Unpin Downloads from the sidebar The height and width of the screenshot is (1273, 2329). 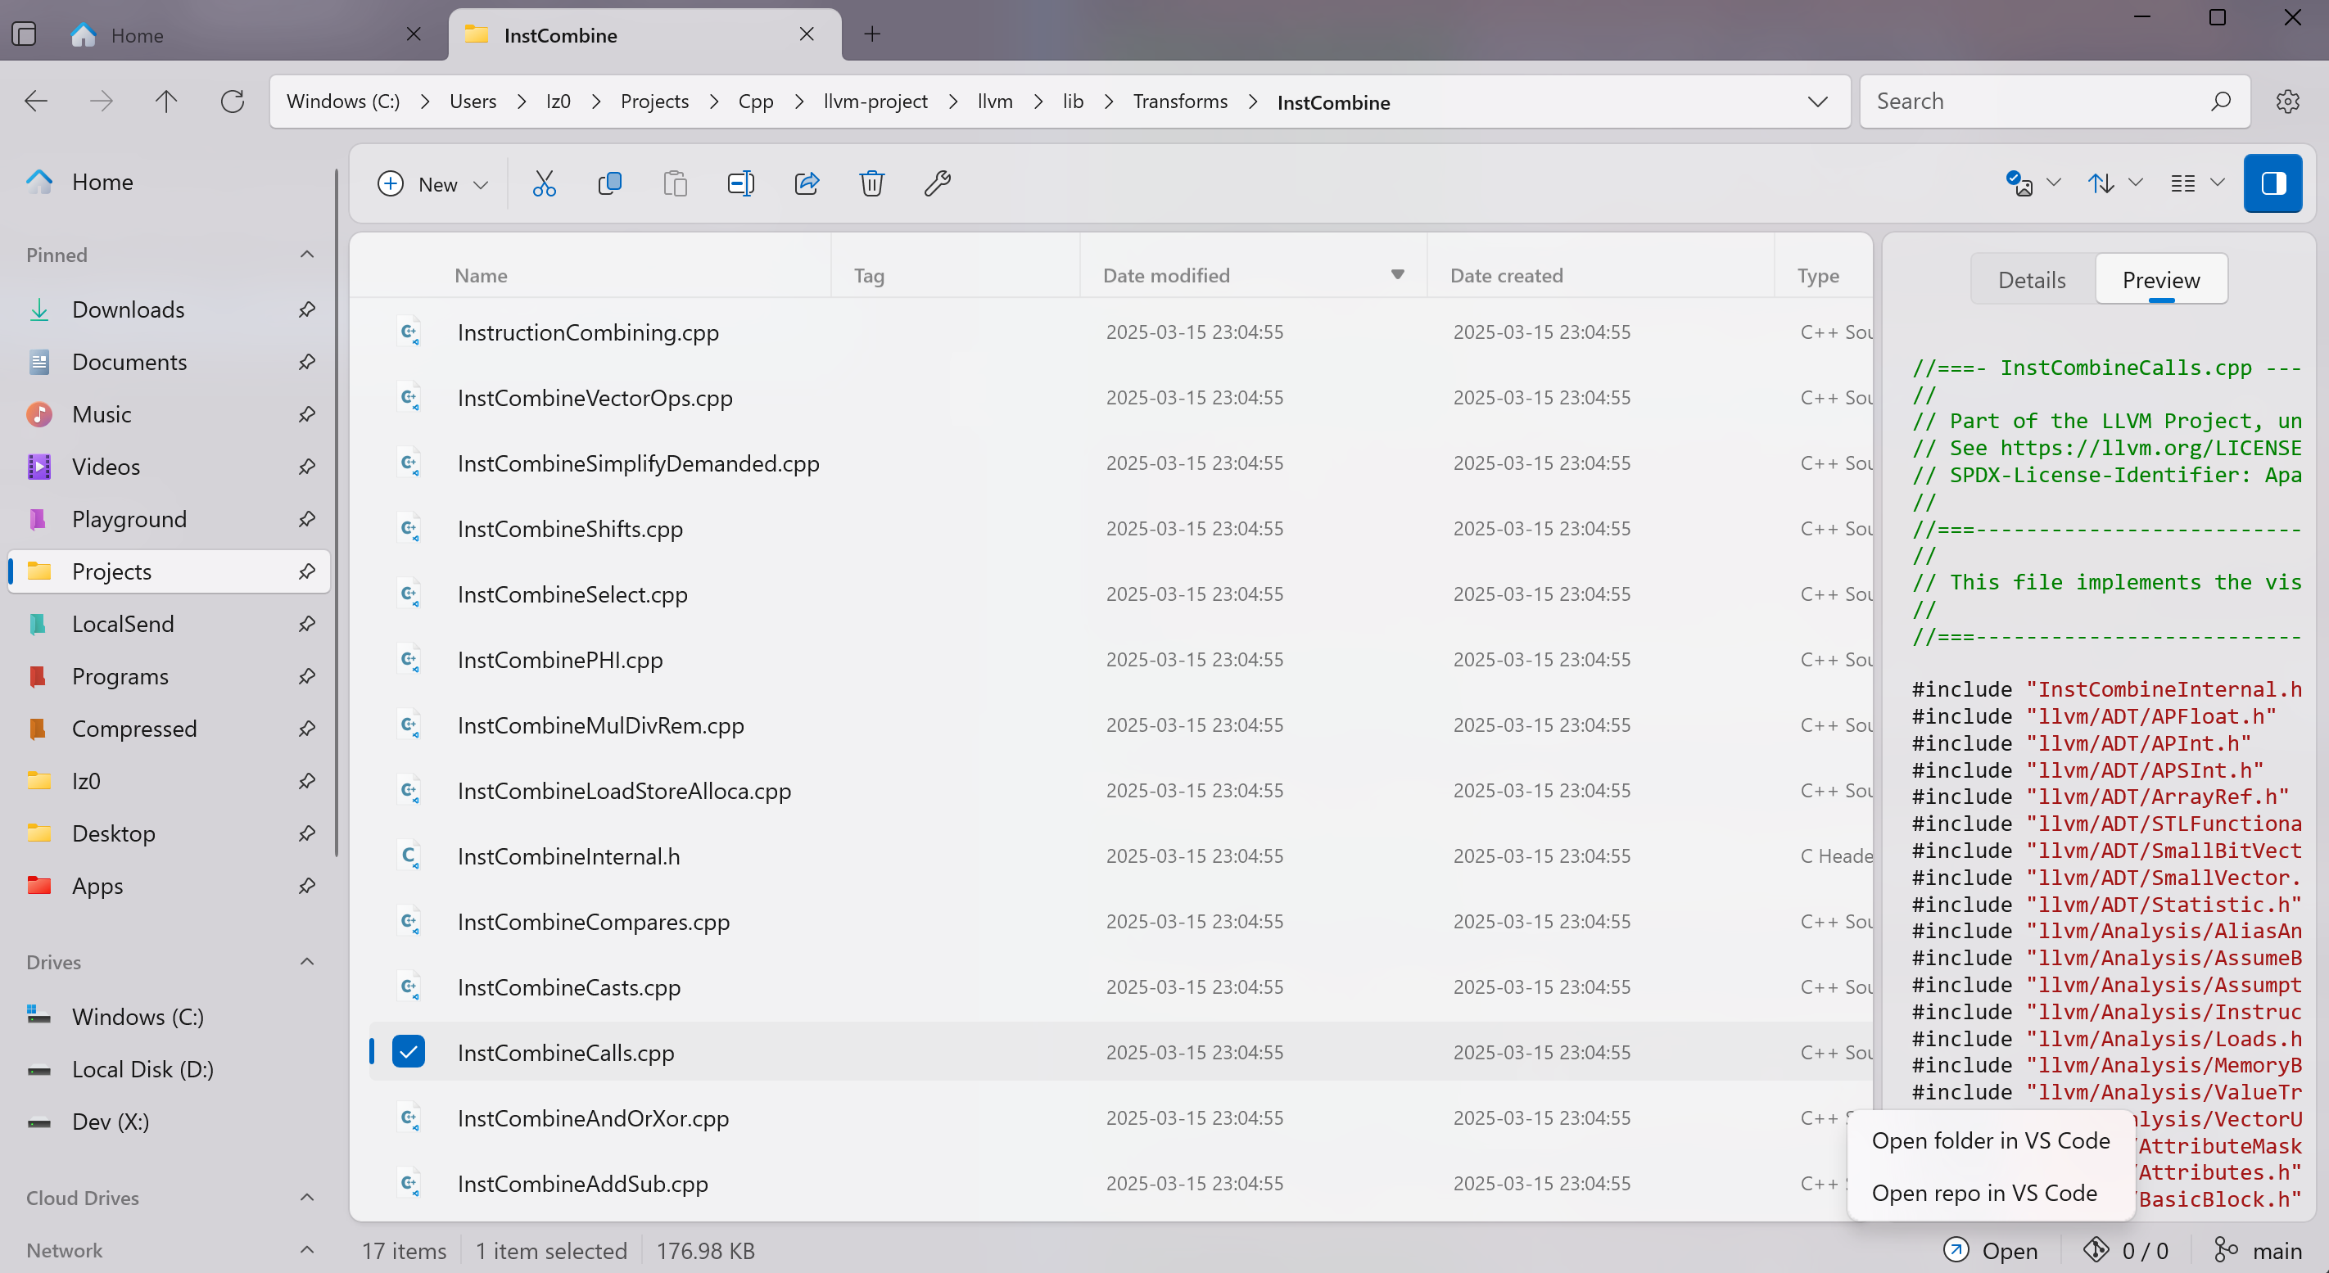307,310
